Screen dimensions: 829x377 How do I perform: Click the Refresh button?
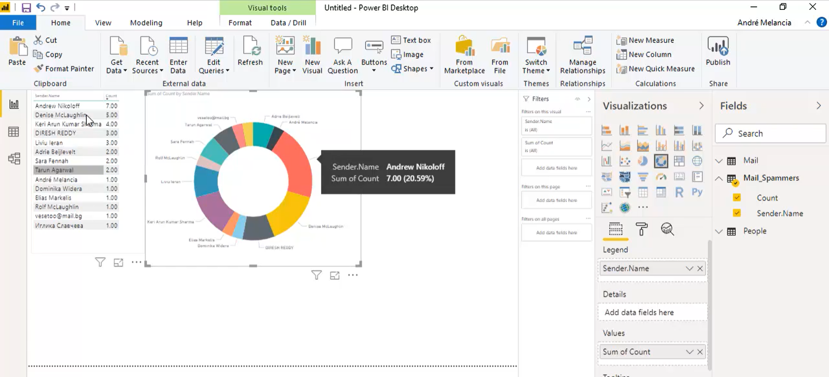pyautogui.click(x=250, y=51)
